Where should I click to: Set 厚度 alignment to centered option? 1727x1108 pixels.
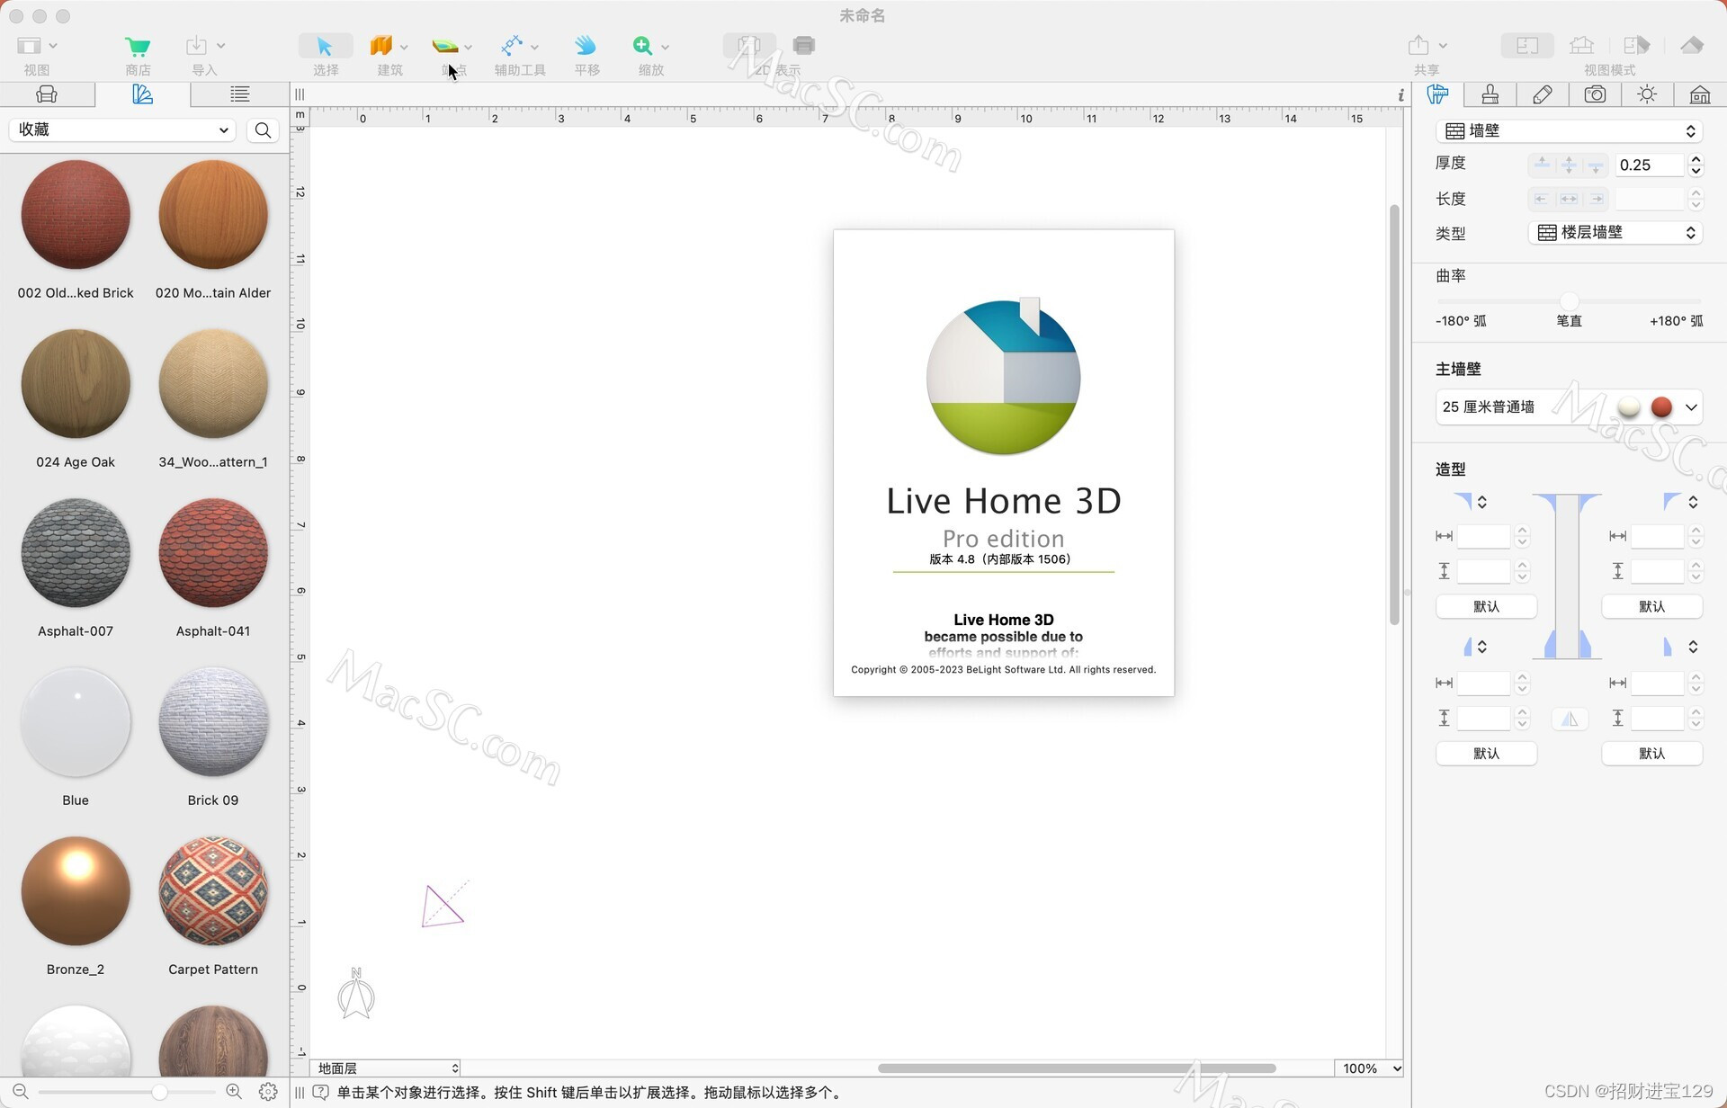[x=1569, y=165]
